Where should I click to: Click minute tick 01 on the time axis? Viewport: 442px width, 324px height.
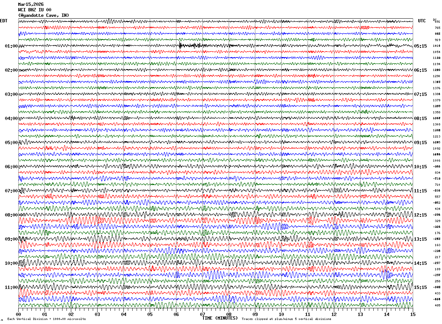[x=45, y=314]
